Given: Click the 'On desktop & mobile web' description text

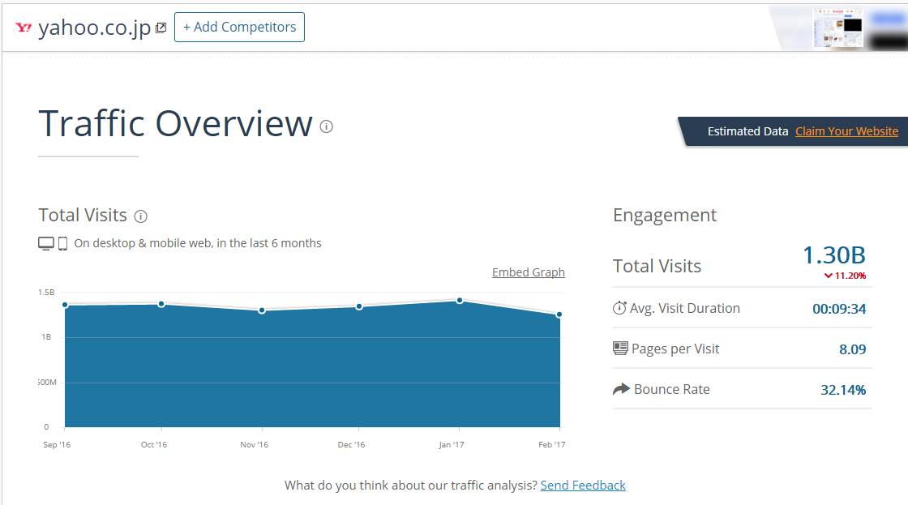Looking at the screenshot, I should [x=198, y=243].
